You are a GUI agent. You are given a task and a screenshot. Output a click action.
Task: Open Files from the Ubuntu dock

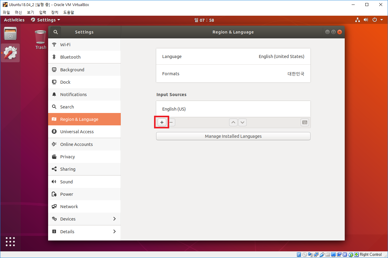[10, 34]
